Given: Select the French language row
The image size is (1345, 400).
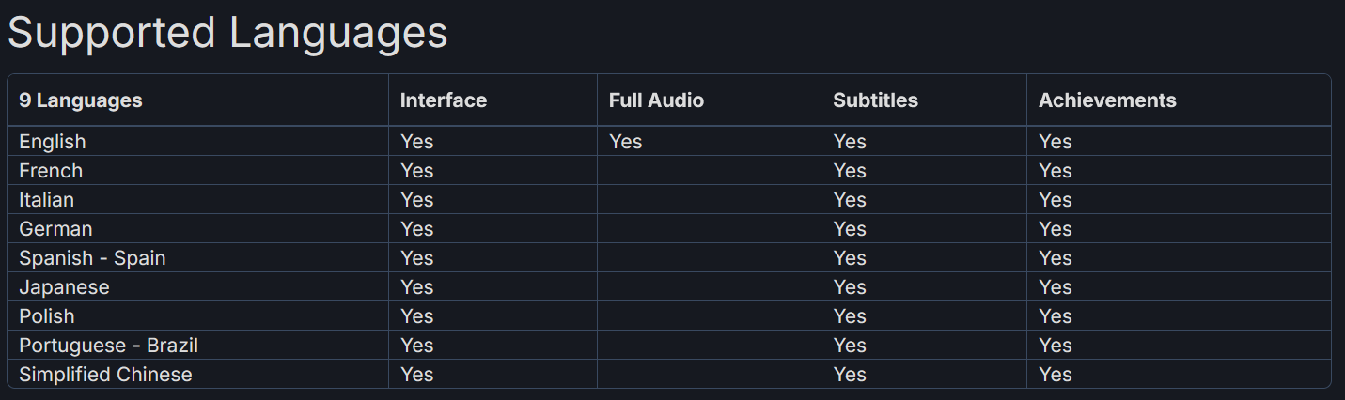Looking at the screenshot, I should 669,171.
